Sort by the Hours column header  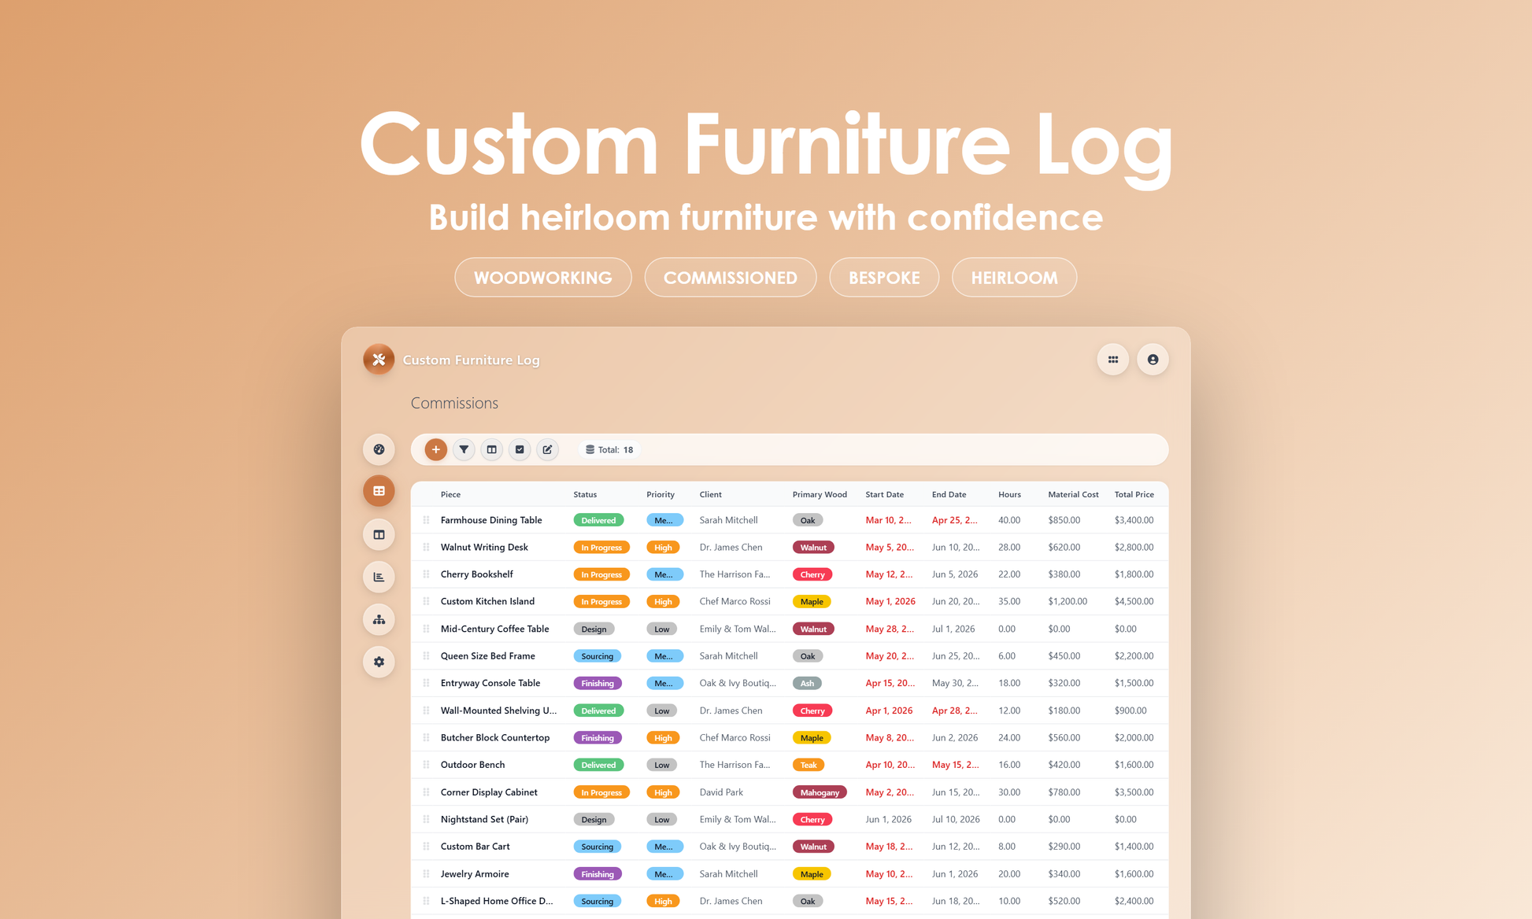pyautogui.click(x=1009, y=494)
